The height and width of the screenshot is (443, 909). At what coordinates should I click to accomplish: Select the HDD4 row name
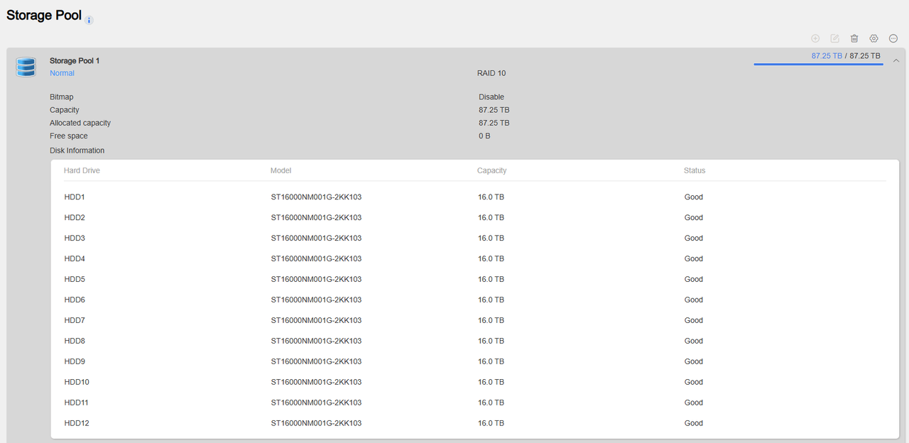(75, 258)
